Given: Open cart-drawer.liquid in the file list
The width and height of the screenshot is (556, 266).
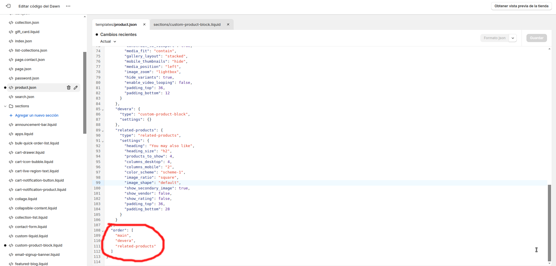Looking at the screenshot, I should (x=30, y=153).
